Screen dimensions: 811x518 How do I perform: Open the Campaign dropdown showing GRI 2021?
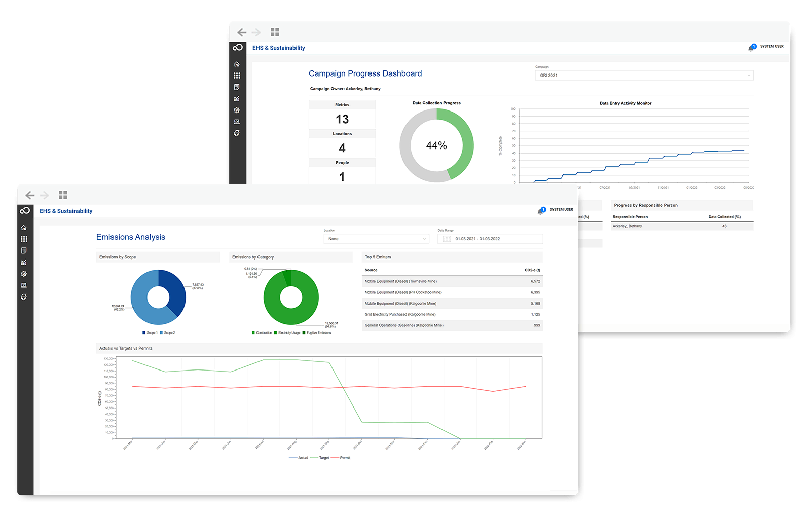click(644, 76)
